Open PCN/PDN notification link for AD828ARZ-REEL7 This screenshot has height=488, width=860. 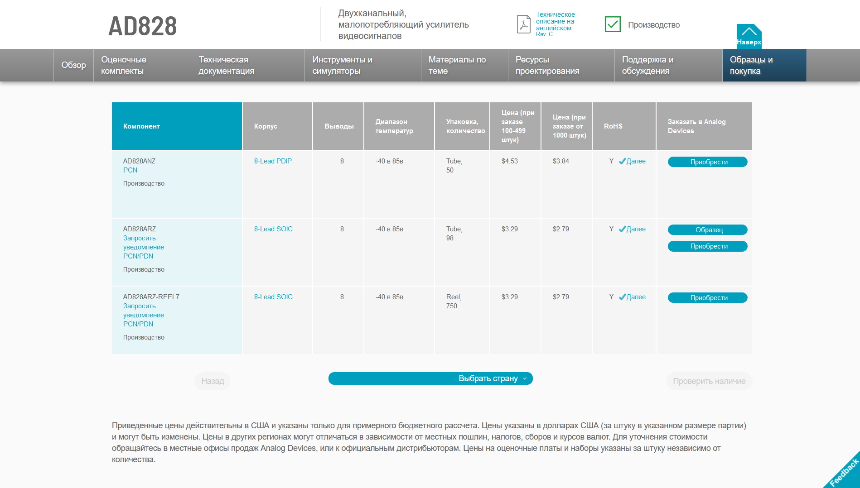pyautogui.click(x=144, y=315)
